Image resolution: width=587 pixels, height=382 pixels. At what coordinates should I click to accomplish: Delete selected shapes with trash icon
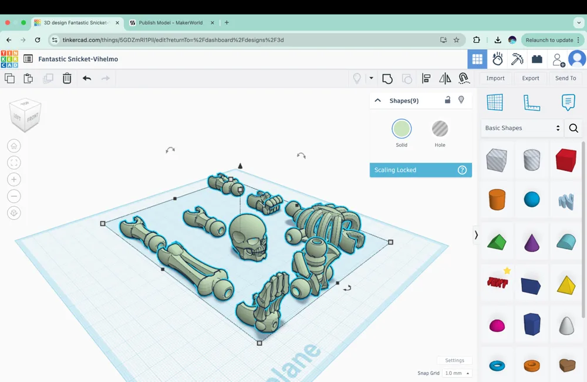(x=67, y=78)
